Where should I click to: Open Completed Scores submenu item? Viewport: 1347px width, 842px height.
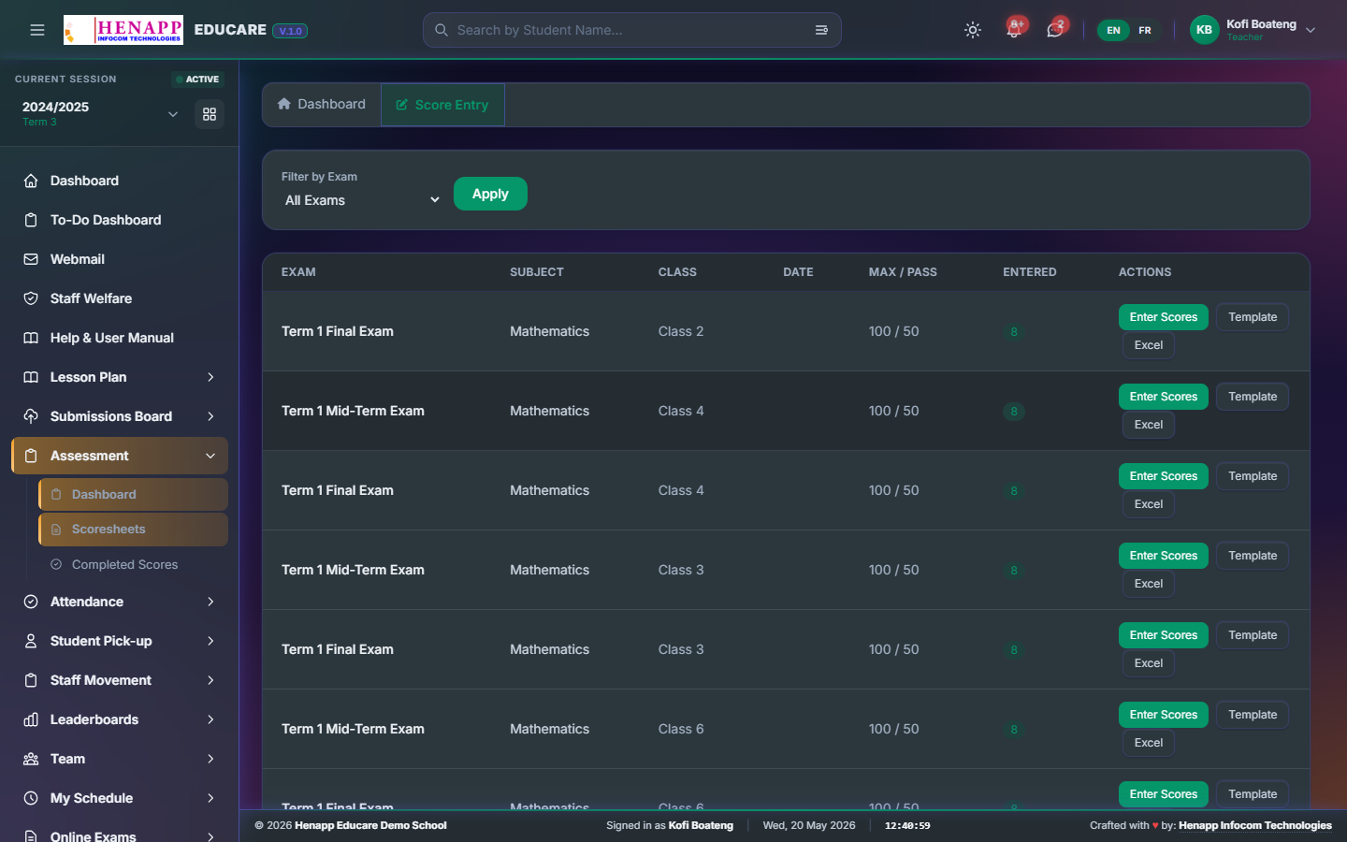[133, 564]
